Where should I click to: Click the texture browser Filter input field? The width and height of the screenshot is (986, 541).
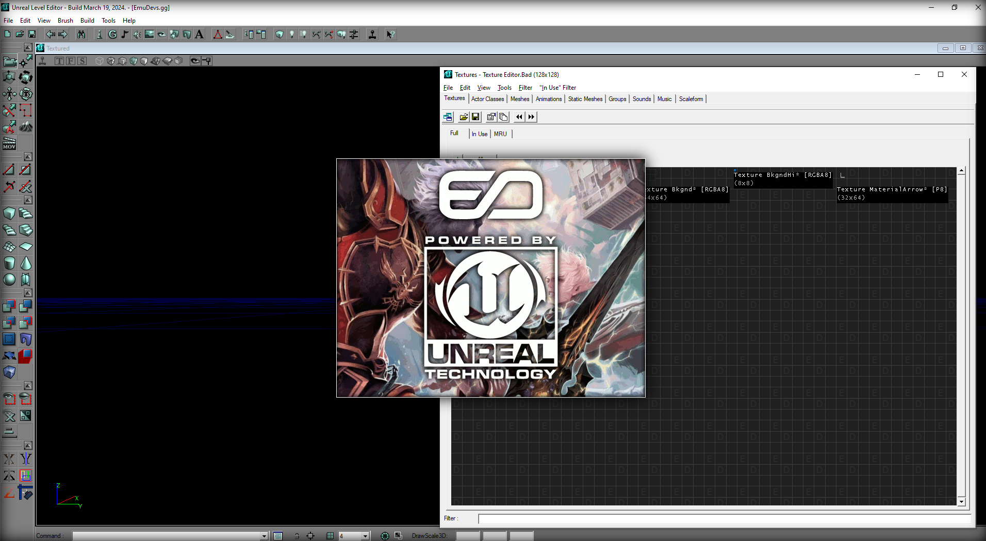[x=724, y=518]
